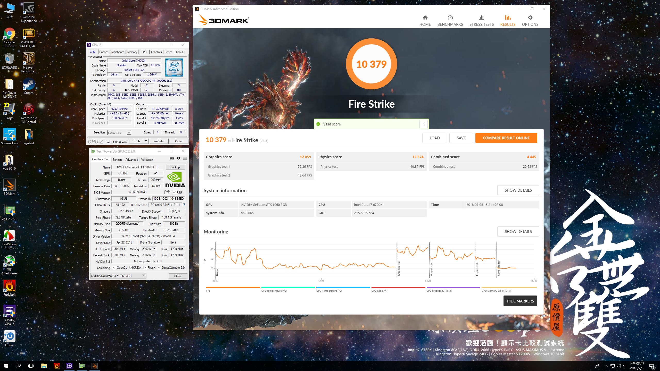Click the BIOS version share/export icon
This screenshot has width=660, height=371.
pyautogui.click(x=167, y=192)
